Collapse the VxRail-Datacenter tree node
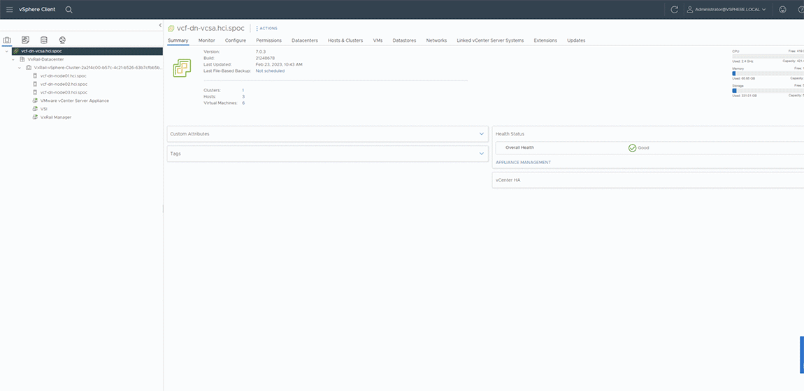 [x=13, y=59]
